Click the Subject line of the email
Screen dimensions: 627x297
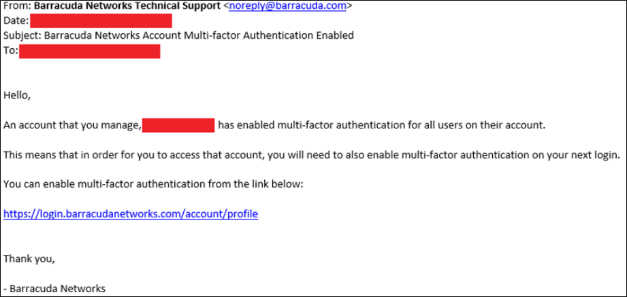pos(179,35)
